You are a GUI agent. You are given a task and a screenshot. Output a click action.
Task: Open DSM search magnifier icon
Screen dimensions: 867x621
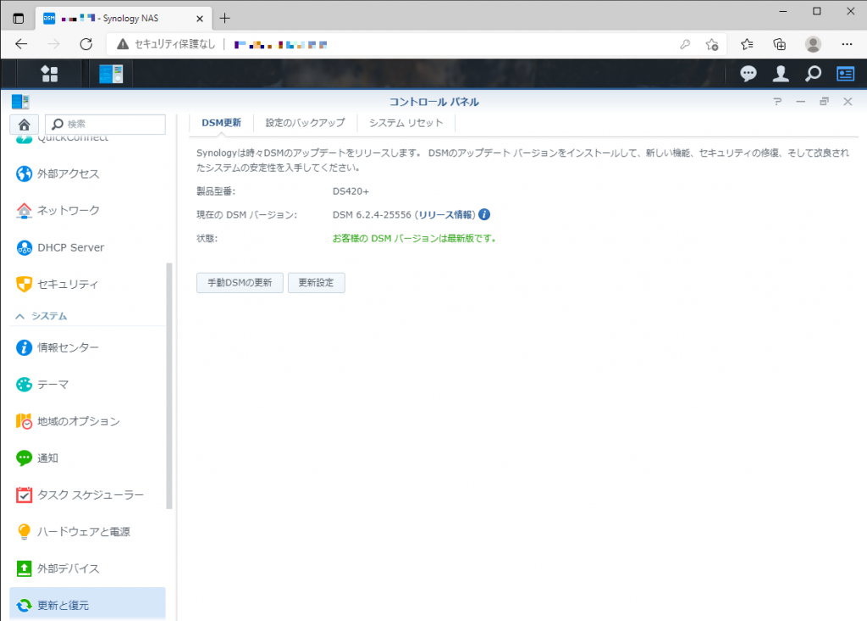pyautogui.click(x=813, y=74)
